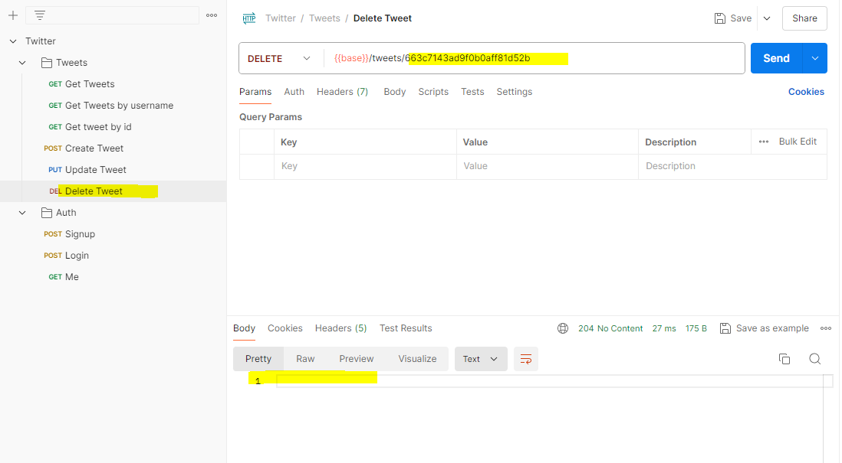The width and height of the screenshot is (842, 463).
Task: Switch to the Params tab
Action: pyautogui.click(x=255, y=92)
